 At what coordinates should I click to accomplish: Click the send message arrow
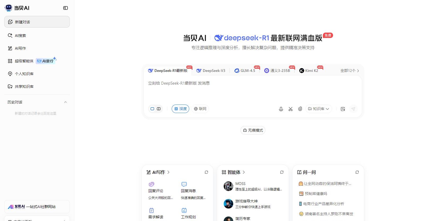coord(353,109)
